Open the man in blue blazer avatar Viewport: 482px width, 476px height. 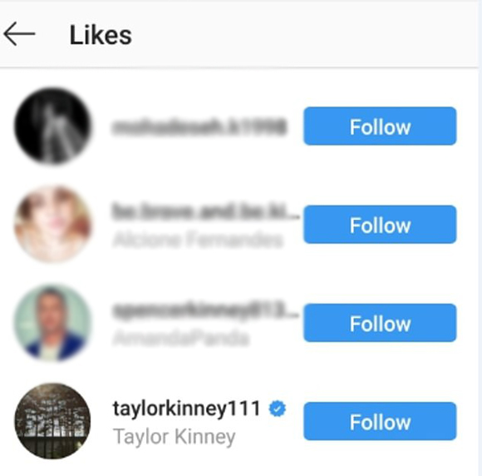click(52, 322)
